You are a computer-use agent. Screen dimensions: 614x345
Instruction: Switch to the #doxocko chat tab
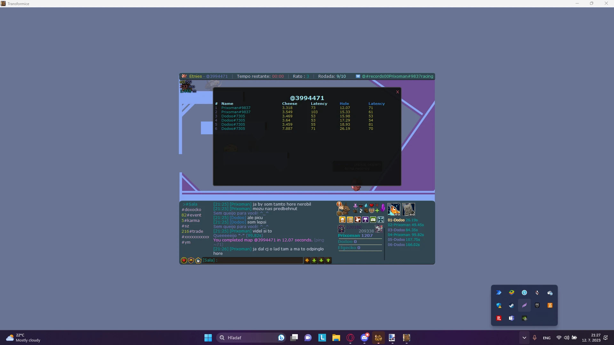pos(191,210)
